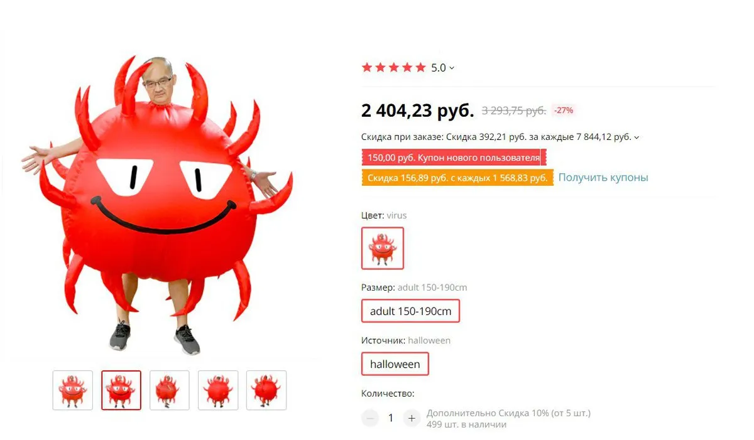This screenshot has width=754, height=440.
Task: Click the first red rating star
Action: (x=367, y=68)
